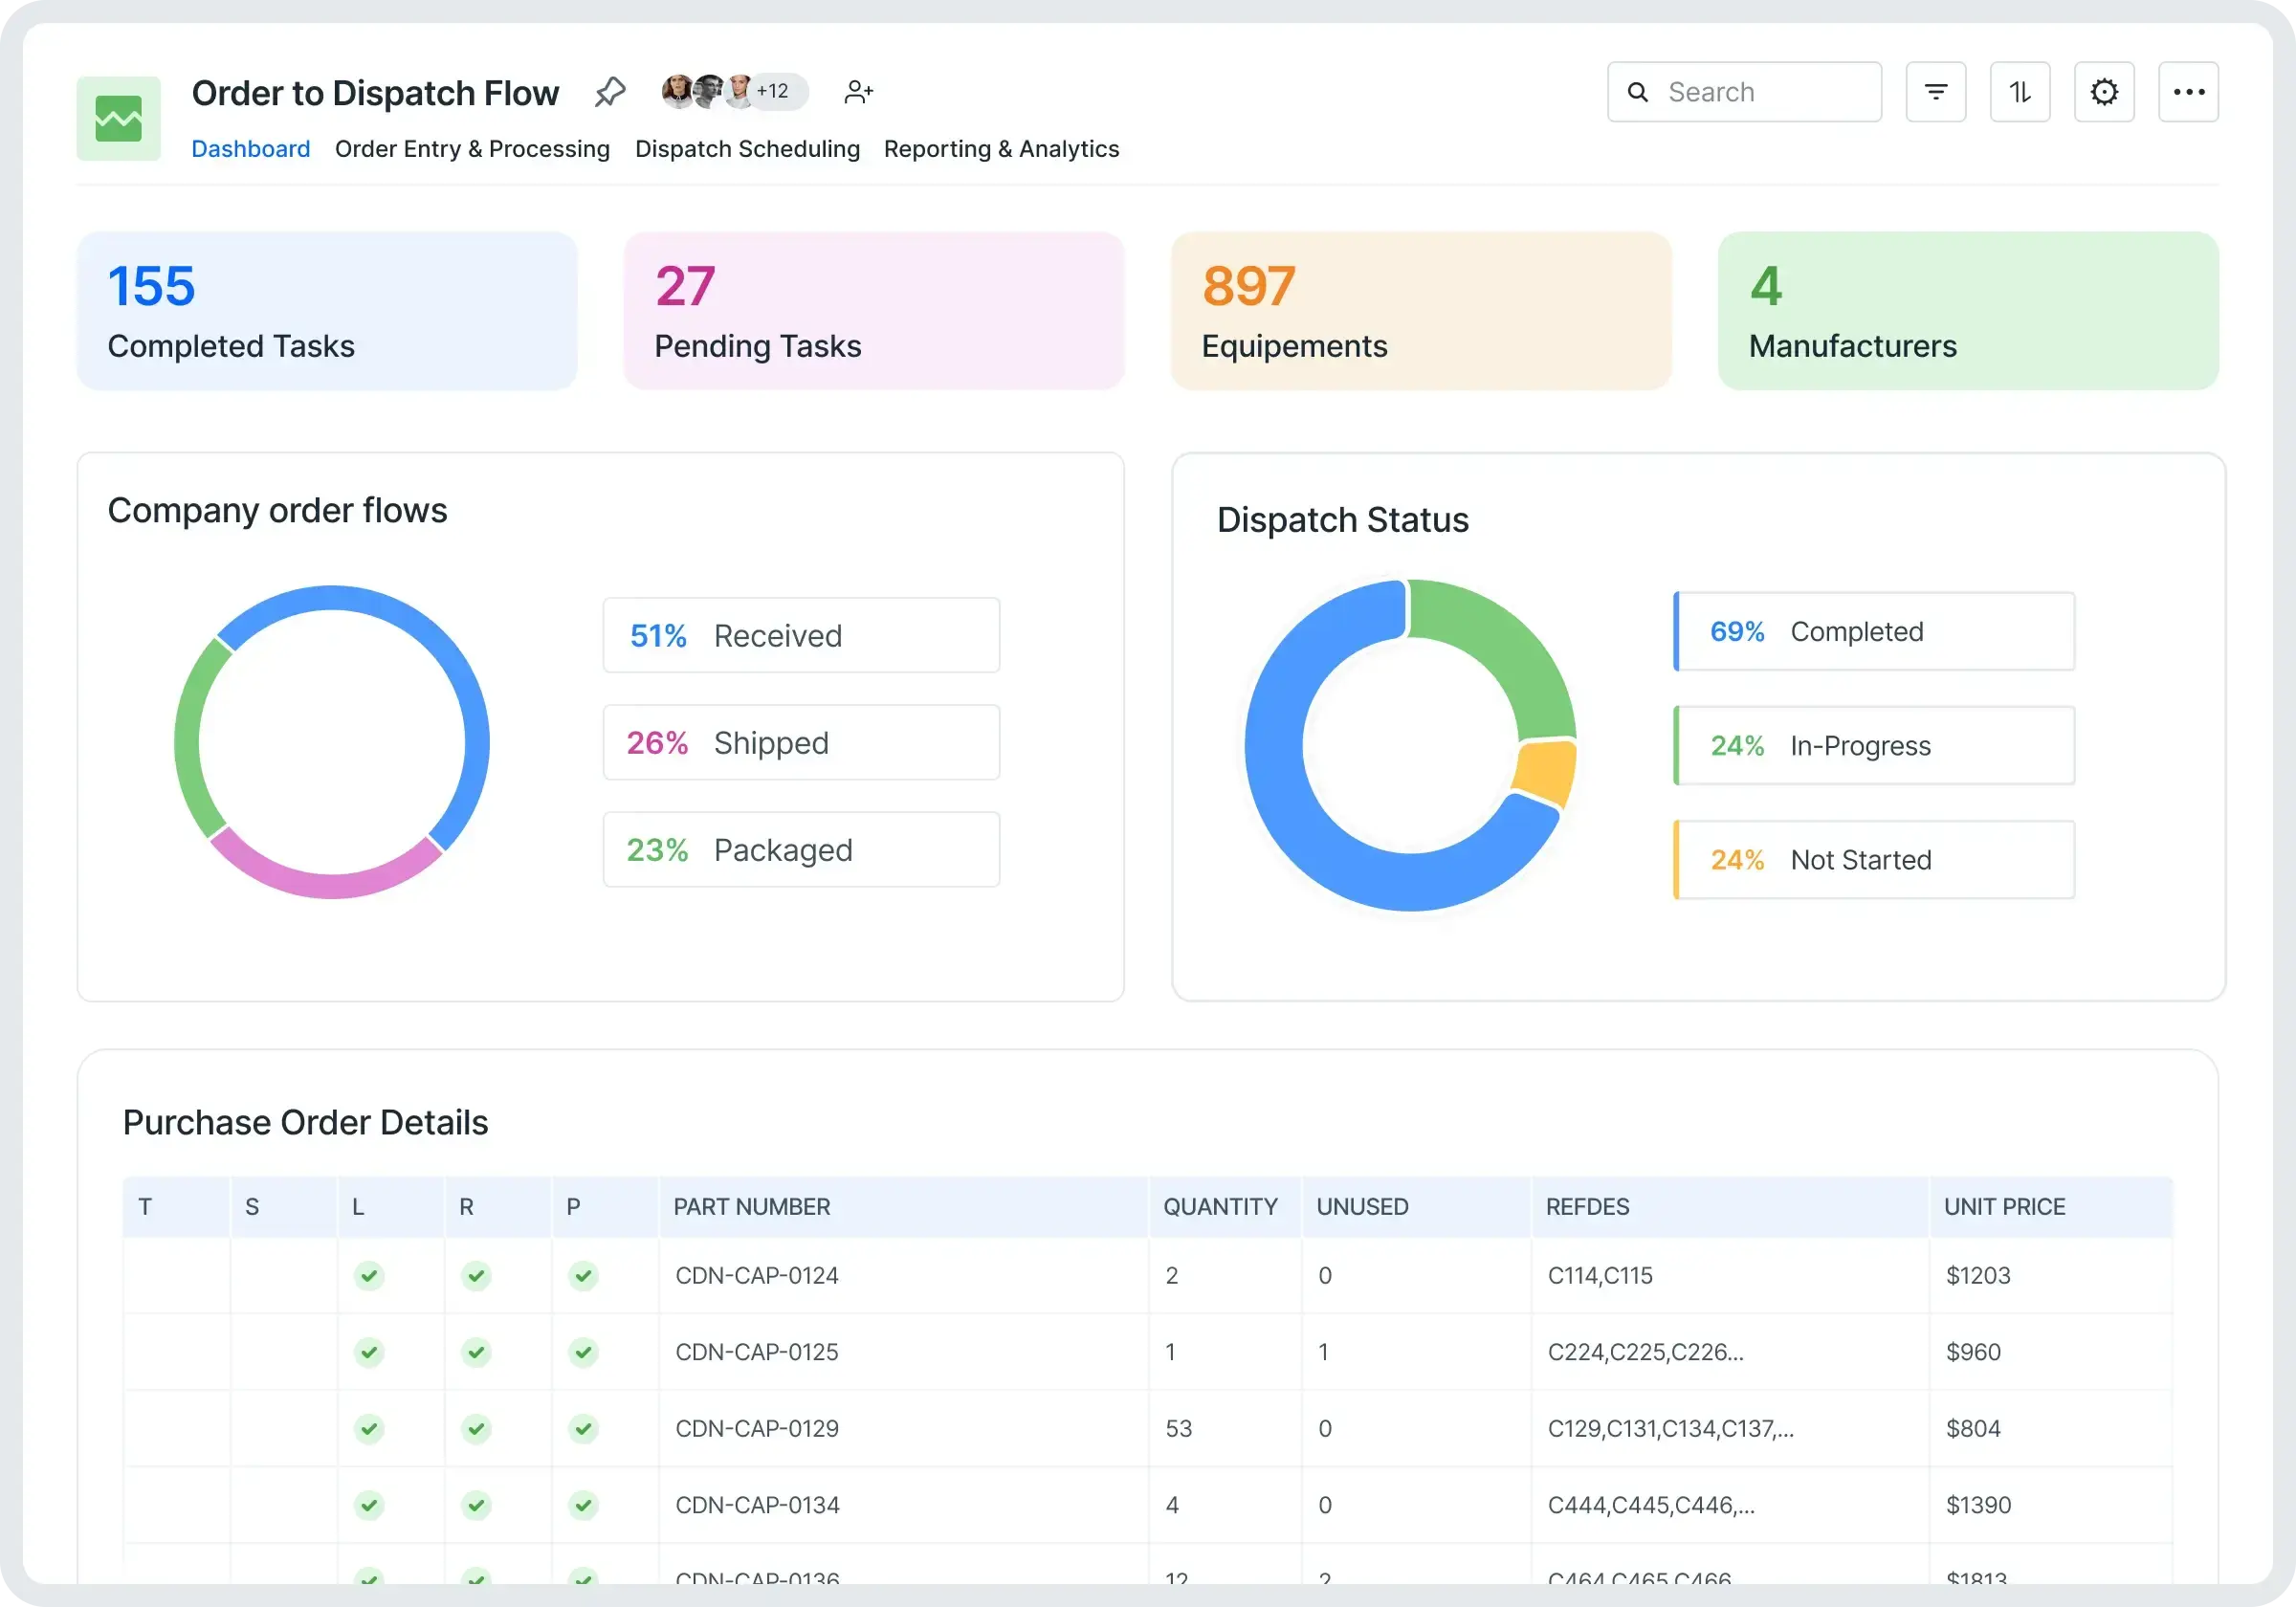Click the search magnifier icon
The height and width of the screenshot is (1607, 2296).
click(1637, 92)
